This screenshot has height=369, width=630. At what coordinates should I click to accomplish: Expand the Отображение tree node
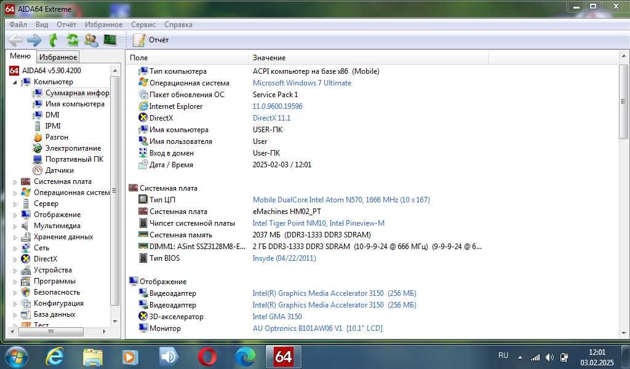[15, 215]
